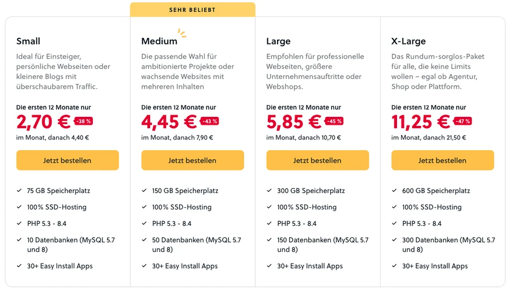
Task: Click the -38 % discount badge
Action: pos(83,121)
